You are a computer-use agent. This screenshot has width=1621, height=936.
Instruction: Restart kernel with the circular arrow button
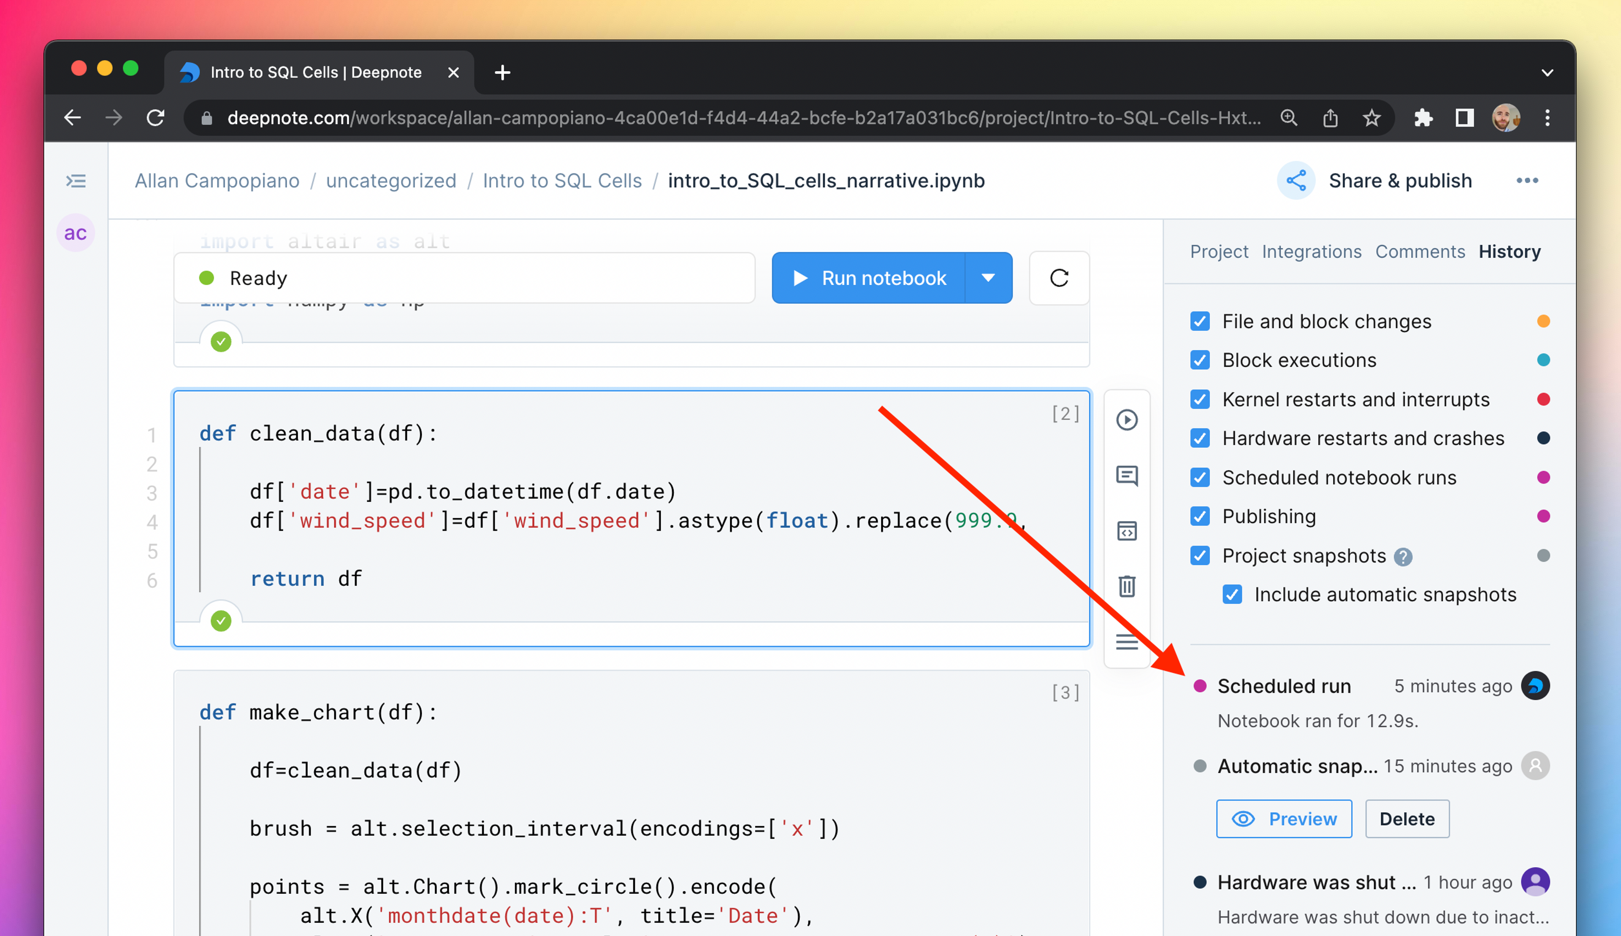coord(1059,278)
